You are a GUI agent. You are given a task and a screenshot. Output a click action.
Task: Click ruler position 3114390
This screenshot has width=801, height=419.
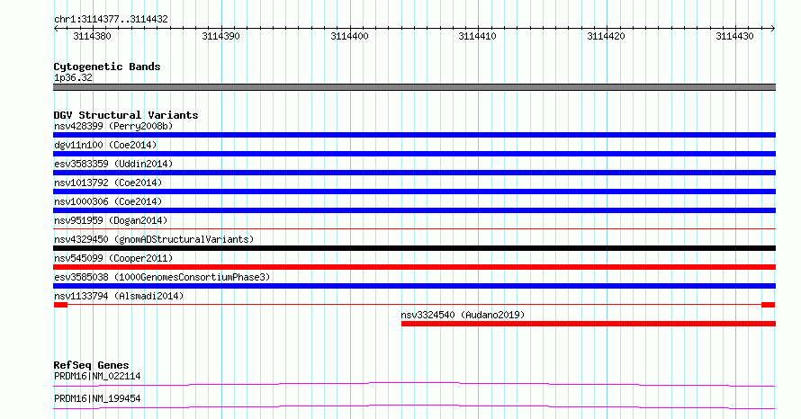point(220,36)
